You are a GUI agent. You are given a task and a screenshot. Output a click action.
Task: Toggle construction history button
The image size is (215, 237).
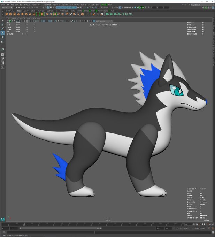[120, 7]
